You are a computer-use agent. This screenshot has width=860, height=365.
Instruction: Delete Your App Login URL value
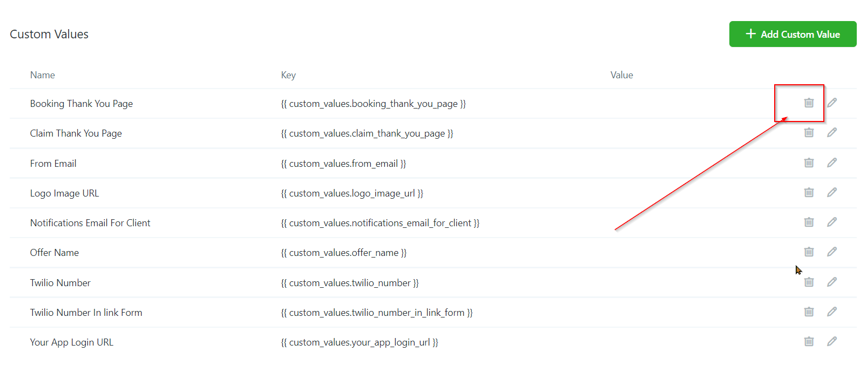809,341
